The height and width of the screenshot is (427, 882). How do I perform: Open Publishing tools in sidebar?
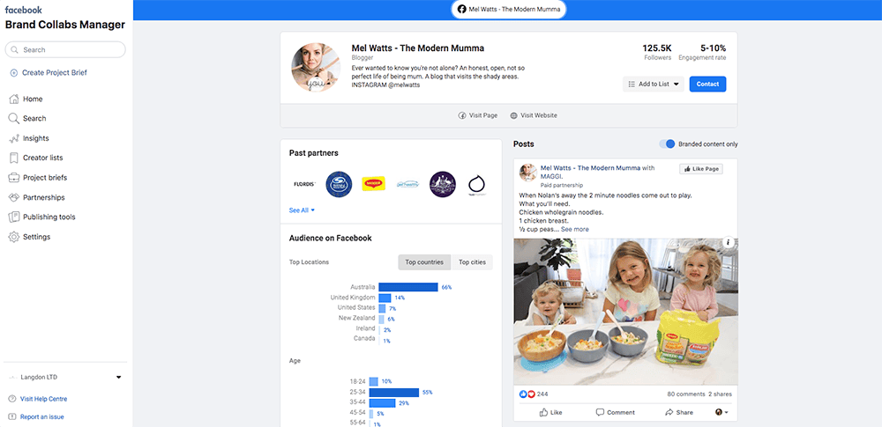pos(49,217)
